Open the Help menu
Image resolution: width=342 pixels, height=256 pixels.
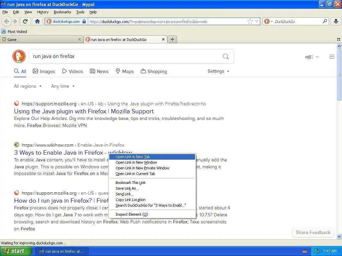click(93, 12)
